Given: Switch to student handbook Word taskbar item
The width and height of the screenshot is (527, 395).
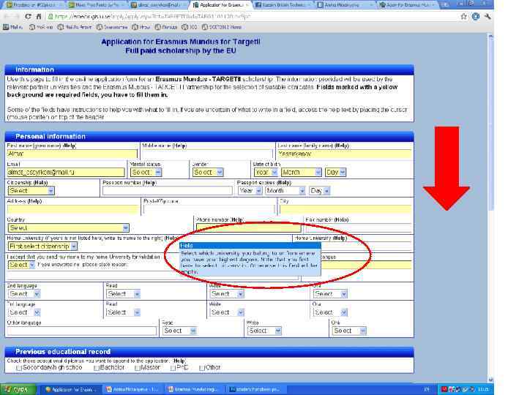Looking at the screenshot, I should pos(255,390).
